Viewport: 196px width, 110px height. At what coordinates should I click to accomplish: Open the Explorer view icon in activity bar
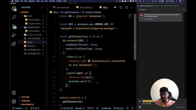(x=14, y=9)
